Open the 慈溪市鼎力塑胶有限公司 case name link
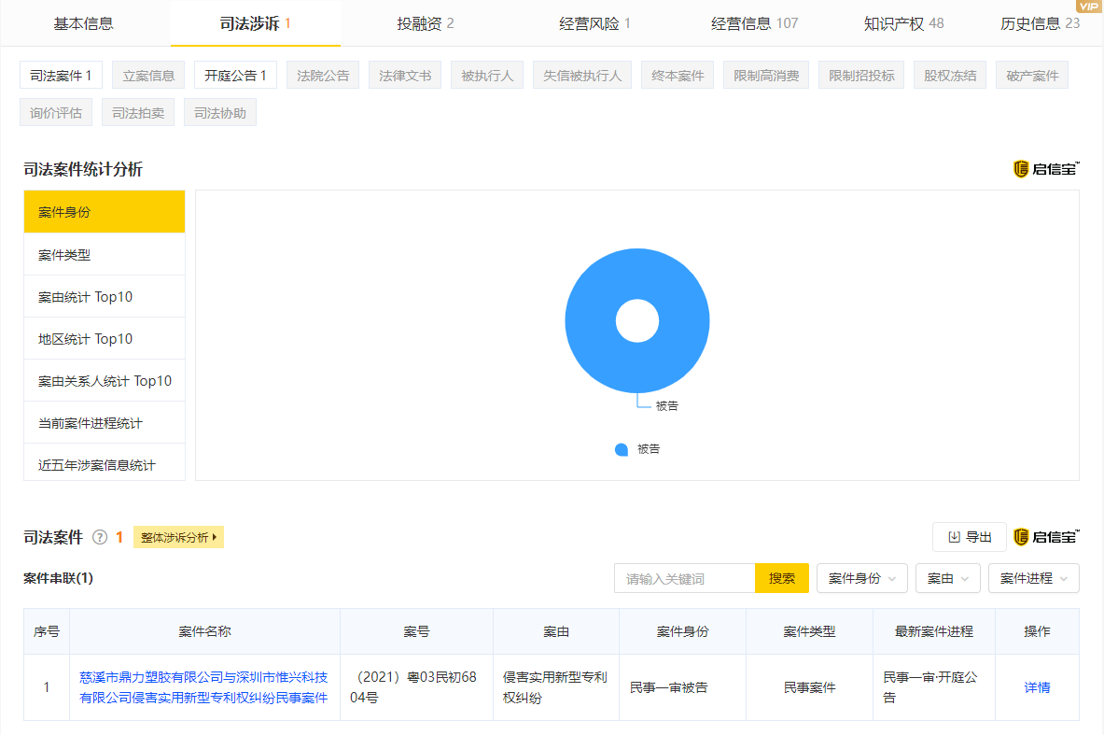 203,687
